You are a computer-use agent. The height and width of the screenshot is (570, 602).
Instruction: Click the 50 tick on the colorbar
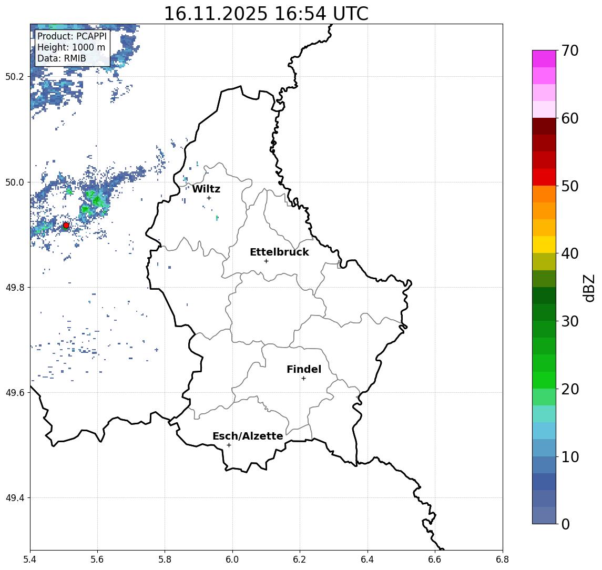coord(570,186)
